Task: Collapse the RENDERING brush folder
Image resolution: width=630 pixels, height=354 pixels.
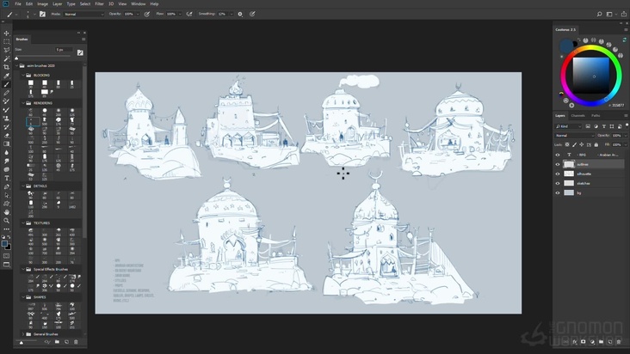Action: [x=23, y=103]
